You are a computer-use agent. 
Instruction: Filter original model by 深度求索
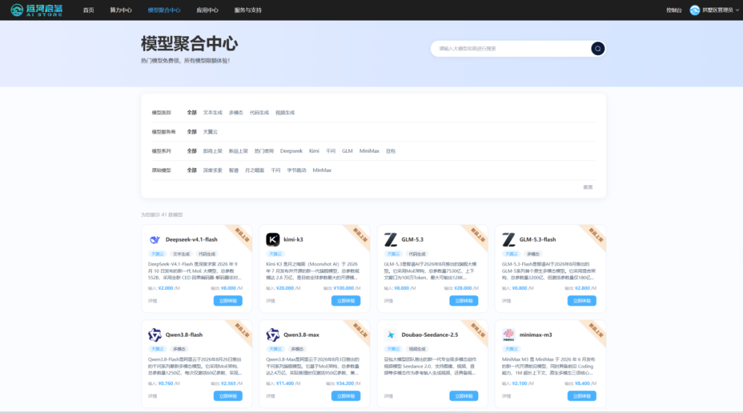(x=213, y=170)
